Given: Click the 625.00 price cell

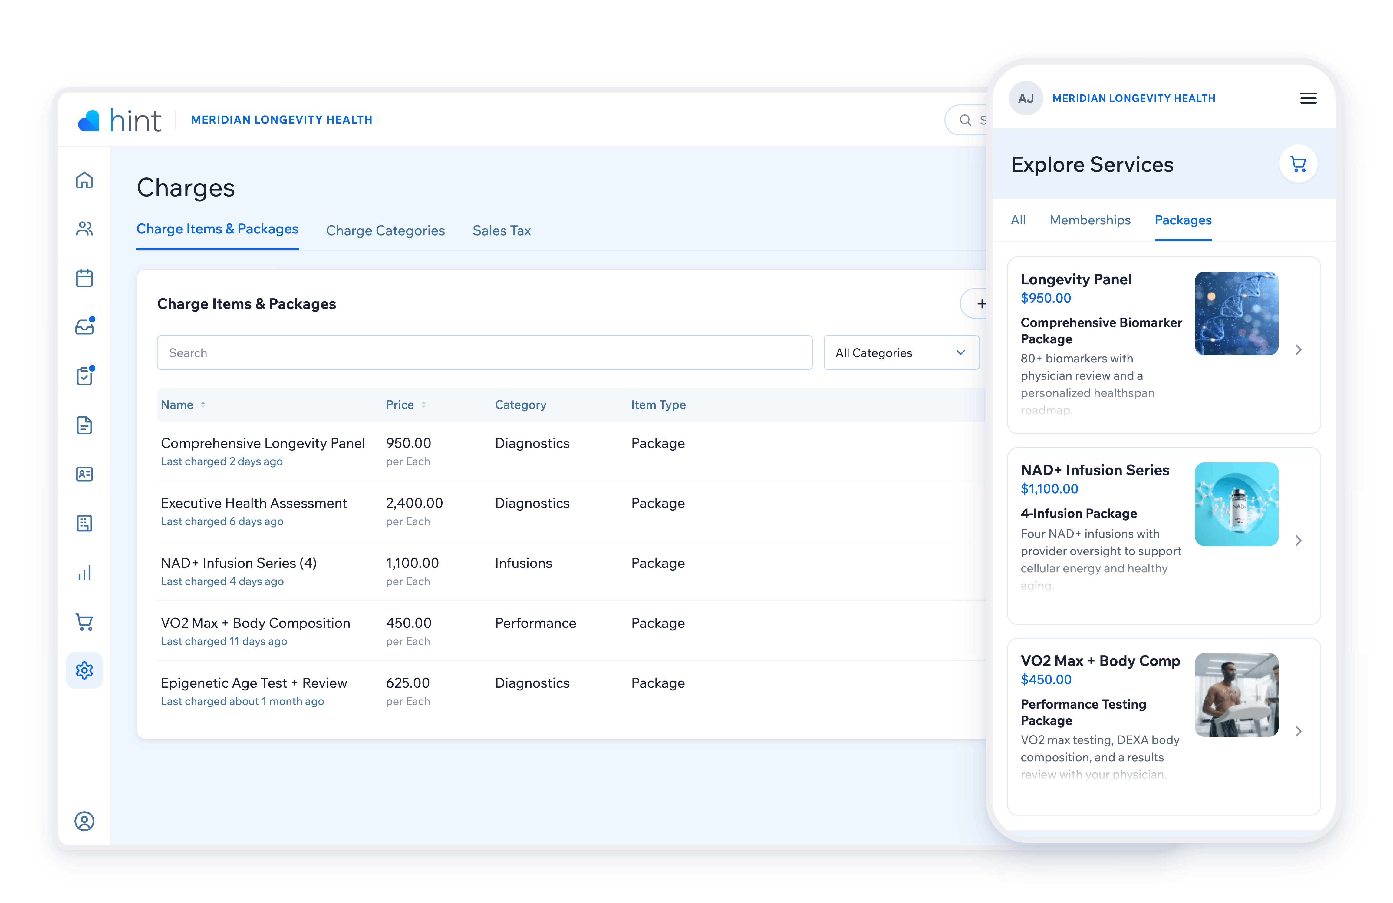Looking at the screenshot, I should click(x=408, y=683).
